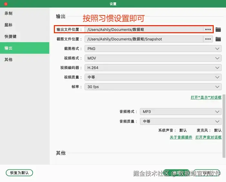
Task: Open the video quality dropdown
Action: click(x=153, y=77)
